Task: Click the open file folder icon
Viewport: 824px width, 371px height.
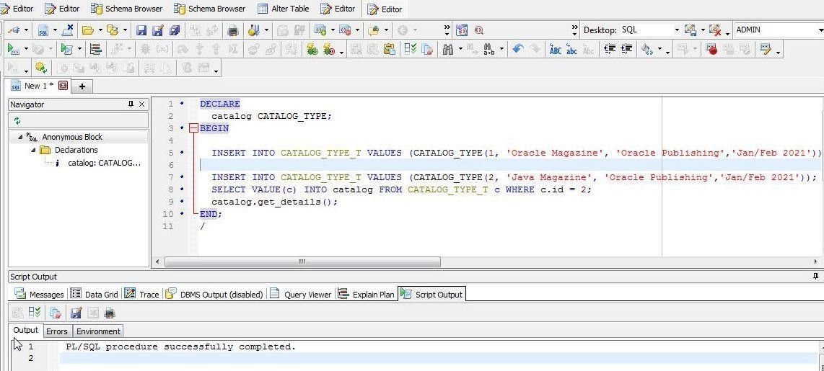Action: (x=88, y=30)
